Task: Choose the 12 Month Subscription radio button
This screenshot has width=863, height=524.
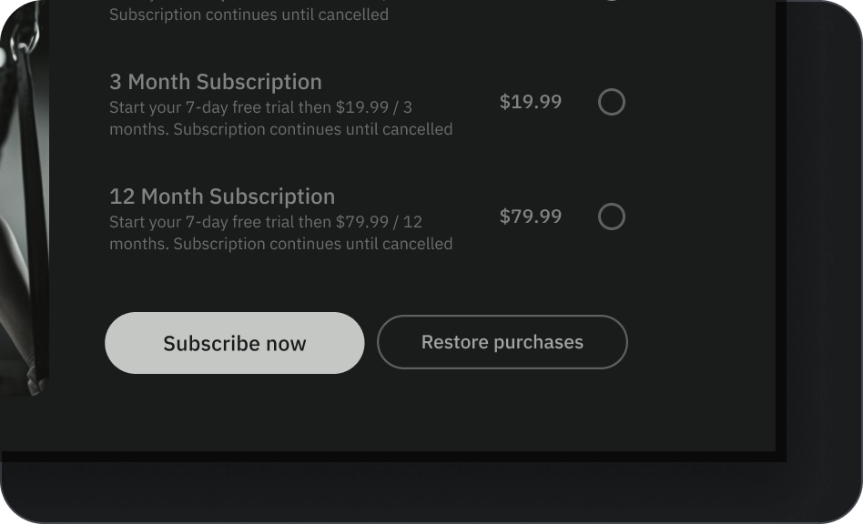Action: [612, 217]
